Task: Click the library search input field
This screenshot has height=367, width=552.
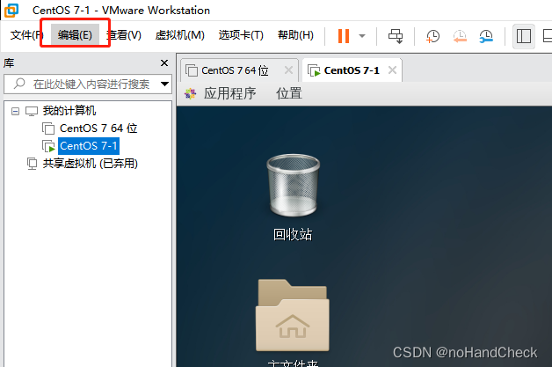Action: 88,84
